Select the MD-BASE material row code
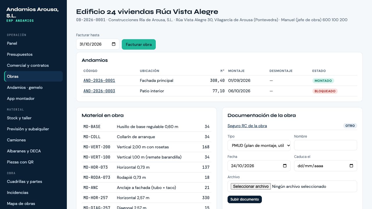The width and height of the screenshot is (372, 209). (x=92, y=127)
